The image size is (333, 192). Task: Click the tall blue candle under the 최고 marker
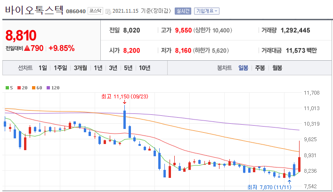125,120
